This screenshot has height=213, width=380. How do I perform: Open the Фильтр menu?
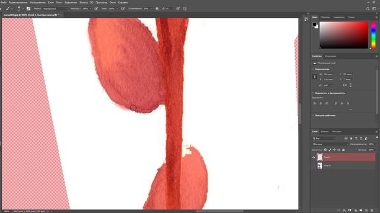tap(84, 2)
